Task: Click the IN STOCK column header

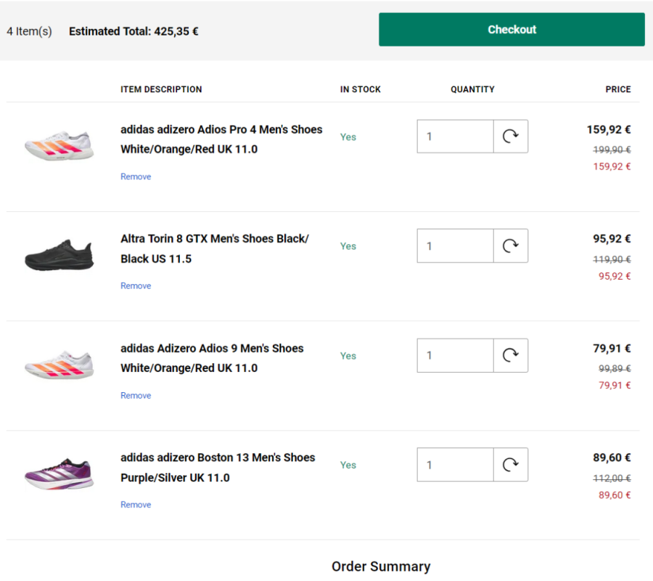Action: pyautogui.click(x=360, y=89)
